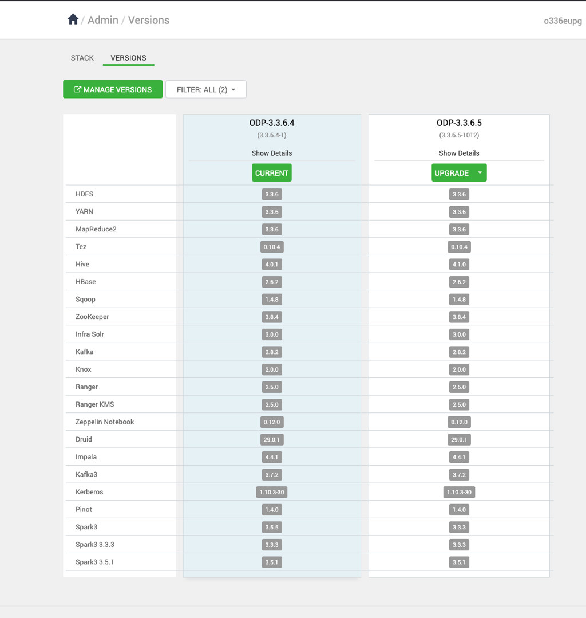Select the Spark3 3.5.1 row label

pos(94,562)
